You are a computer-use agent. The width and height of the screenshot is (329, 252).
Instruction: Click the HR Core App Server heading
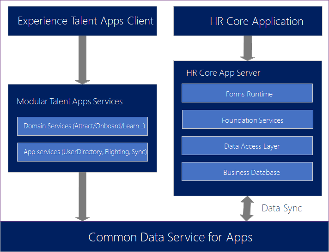tap(223, 73)
